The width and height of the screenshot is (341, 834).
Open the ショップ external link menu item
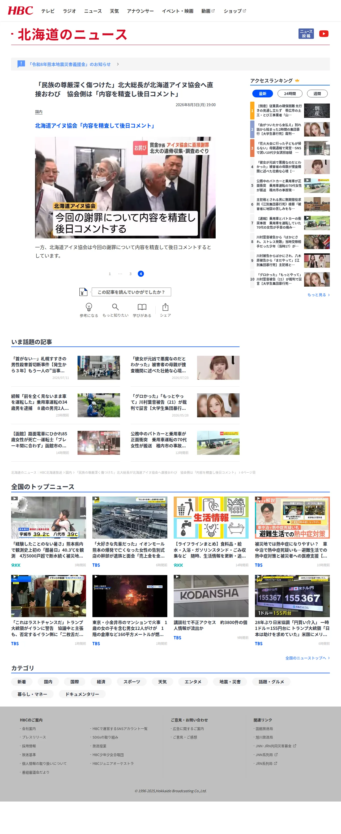coord(235,11)
